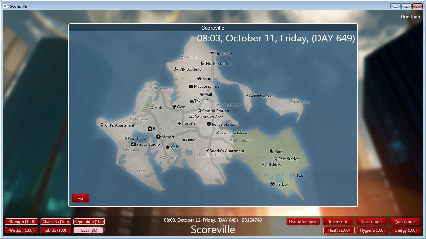Click the Strength (100) stat

pyautogui.click(x=21, y=222)
